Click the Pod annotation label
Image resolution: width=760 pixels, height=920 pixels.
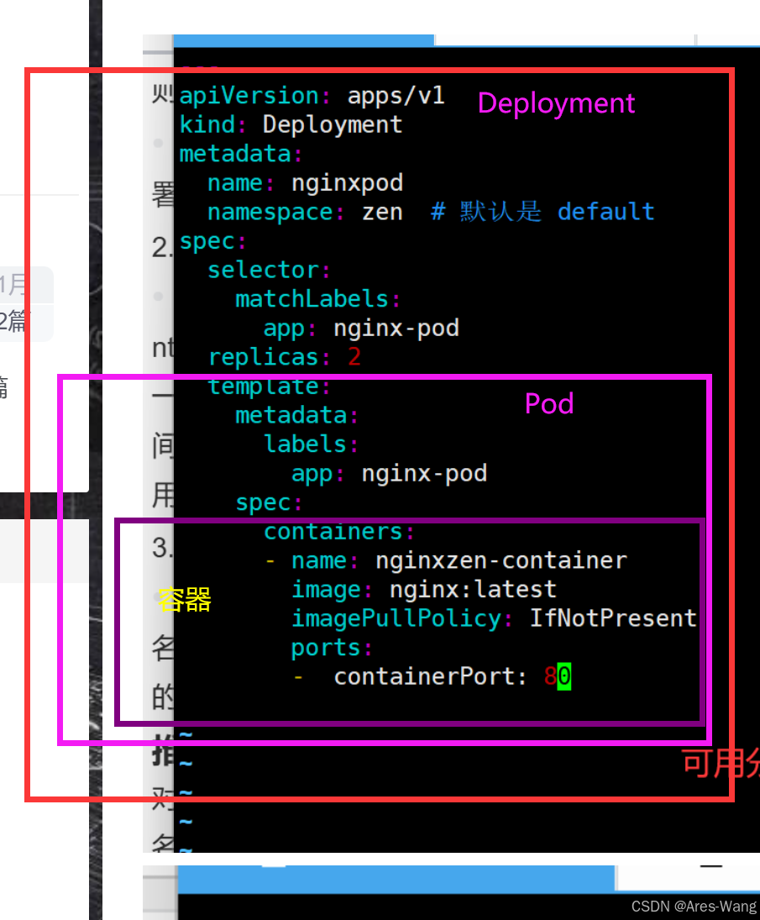pyautogui.click(x=548, y=404)
